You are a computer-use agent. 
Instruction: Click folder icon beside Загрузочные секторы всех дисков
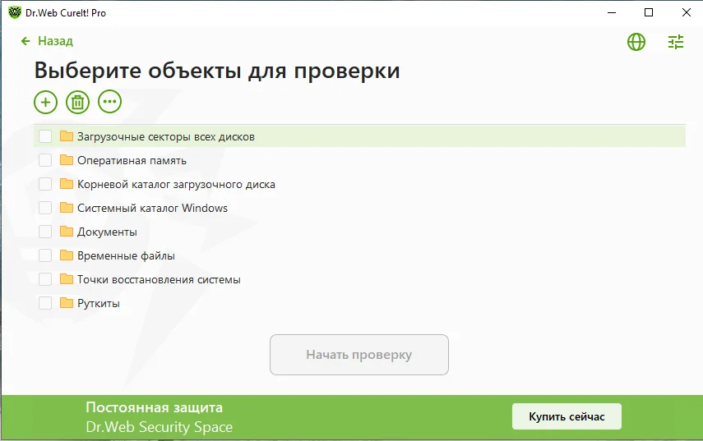click(67, 136)
